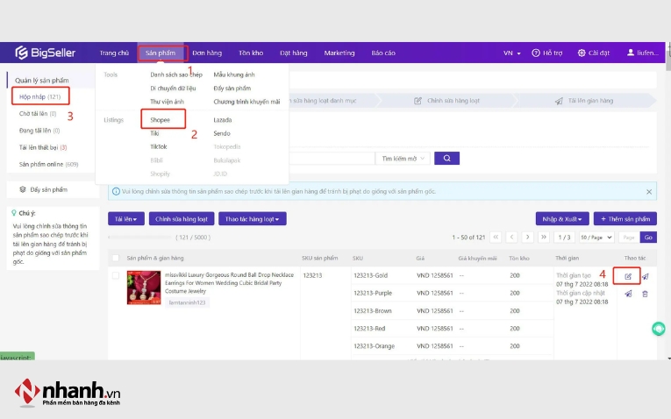
Task: Open Hộp nháp (121) in sidebar
Action: coord(39,96)
